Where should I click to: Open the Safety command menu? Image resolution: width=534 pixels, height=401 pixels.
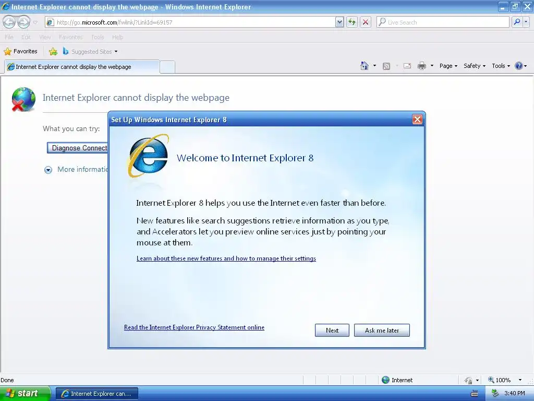click(474, 66)
